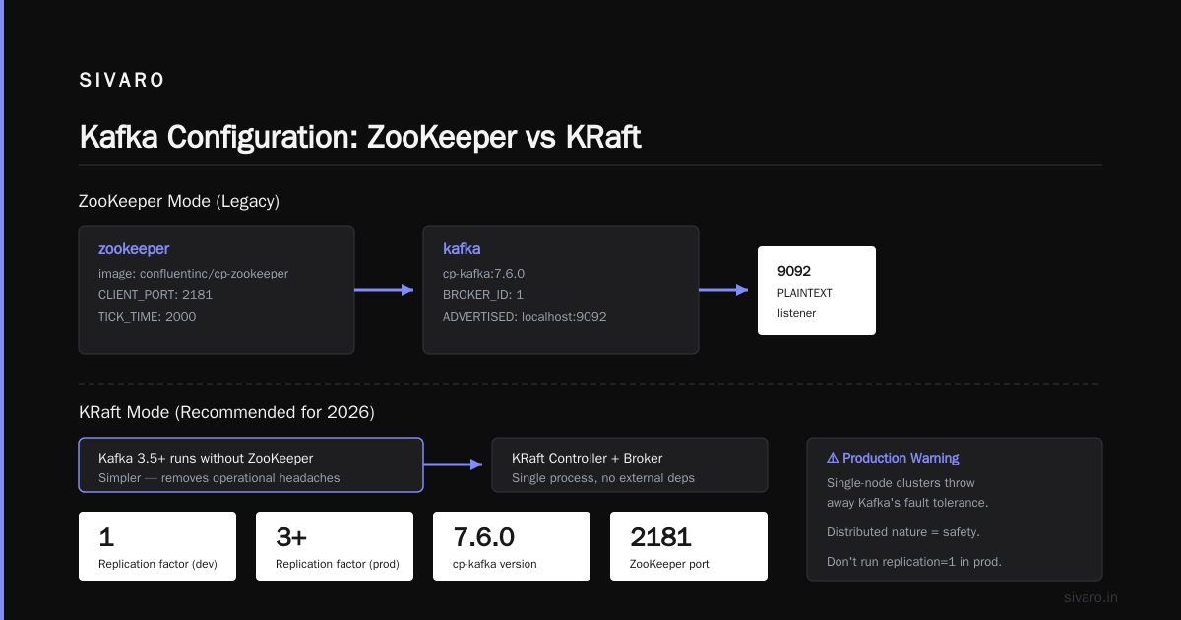Click the '7.6.0' version value
The width and height of the screenshot is (1181, 620).
(483, 537)
